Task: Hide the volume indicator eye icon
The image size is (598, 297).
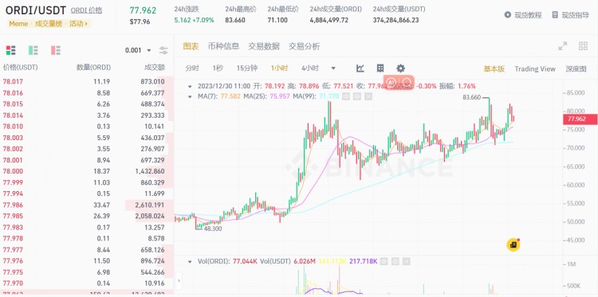Action: (384, 261)
